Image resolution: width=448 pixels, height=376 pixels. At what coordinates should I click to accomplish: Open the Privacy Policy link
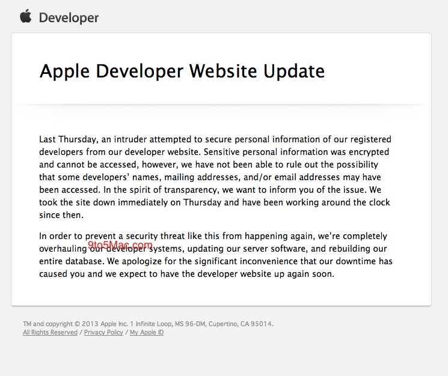103,332
